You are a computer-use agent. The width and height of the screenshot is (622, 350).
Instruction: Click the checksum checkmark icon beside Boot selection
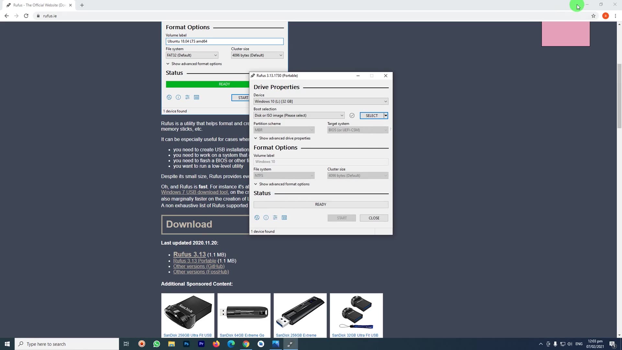(x=352, y=116)
